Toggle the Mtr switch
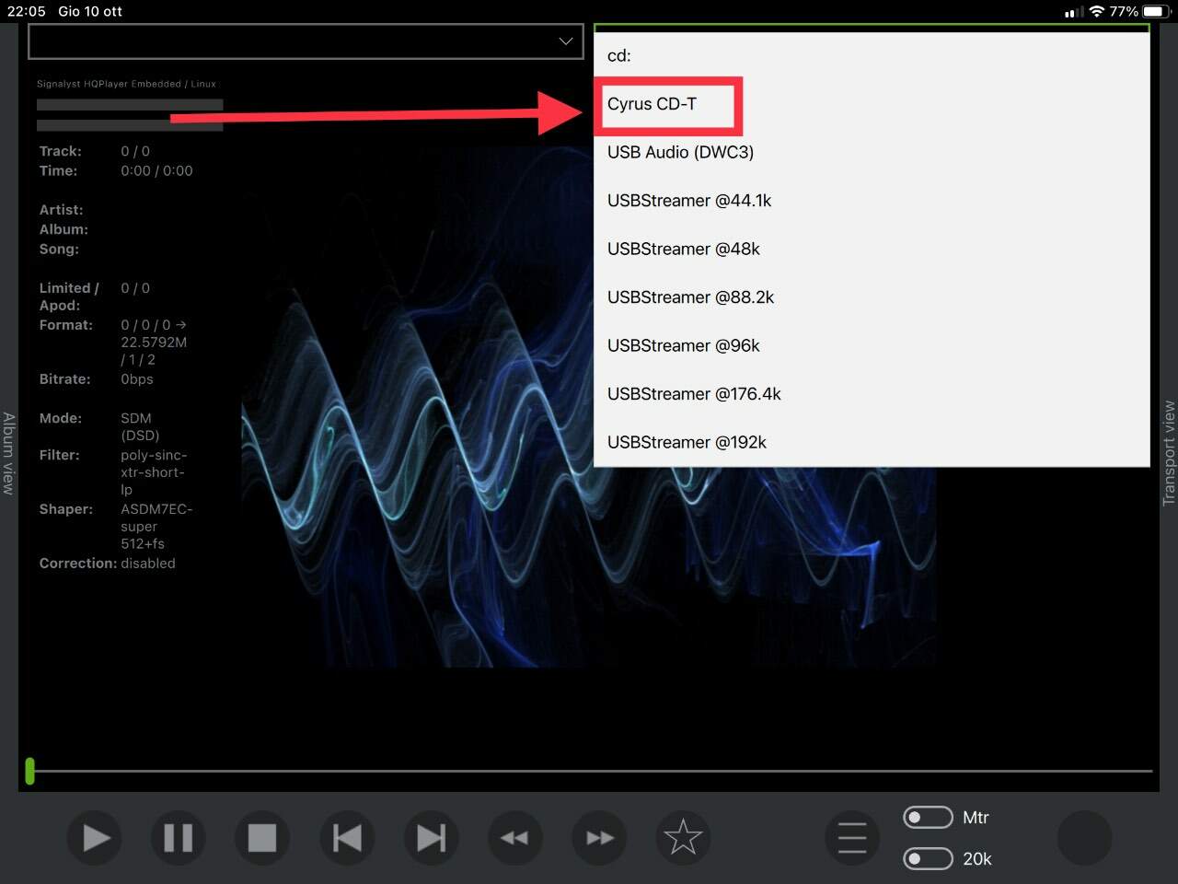 (x=928, y=818)
